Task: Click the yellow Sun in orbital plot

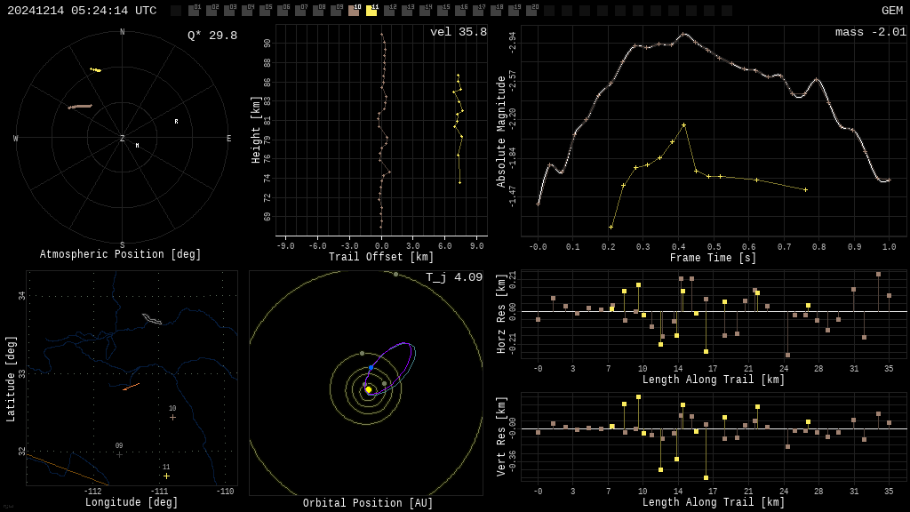Action: pyautogui.click(x=368, y=389)
